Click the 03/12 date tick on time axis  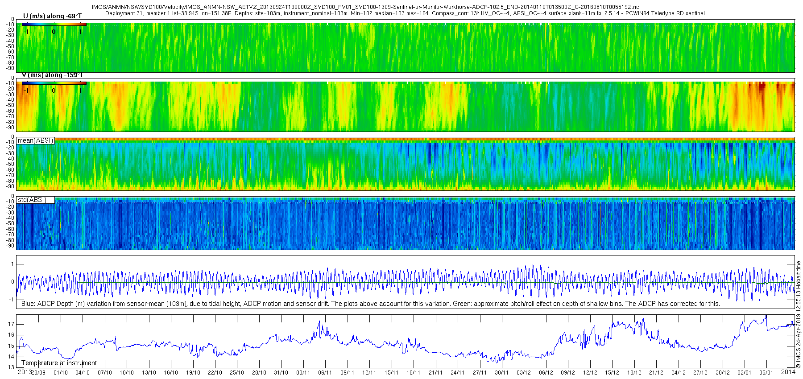point(524,373)
